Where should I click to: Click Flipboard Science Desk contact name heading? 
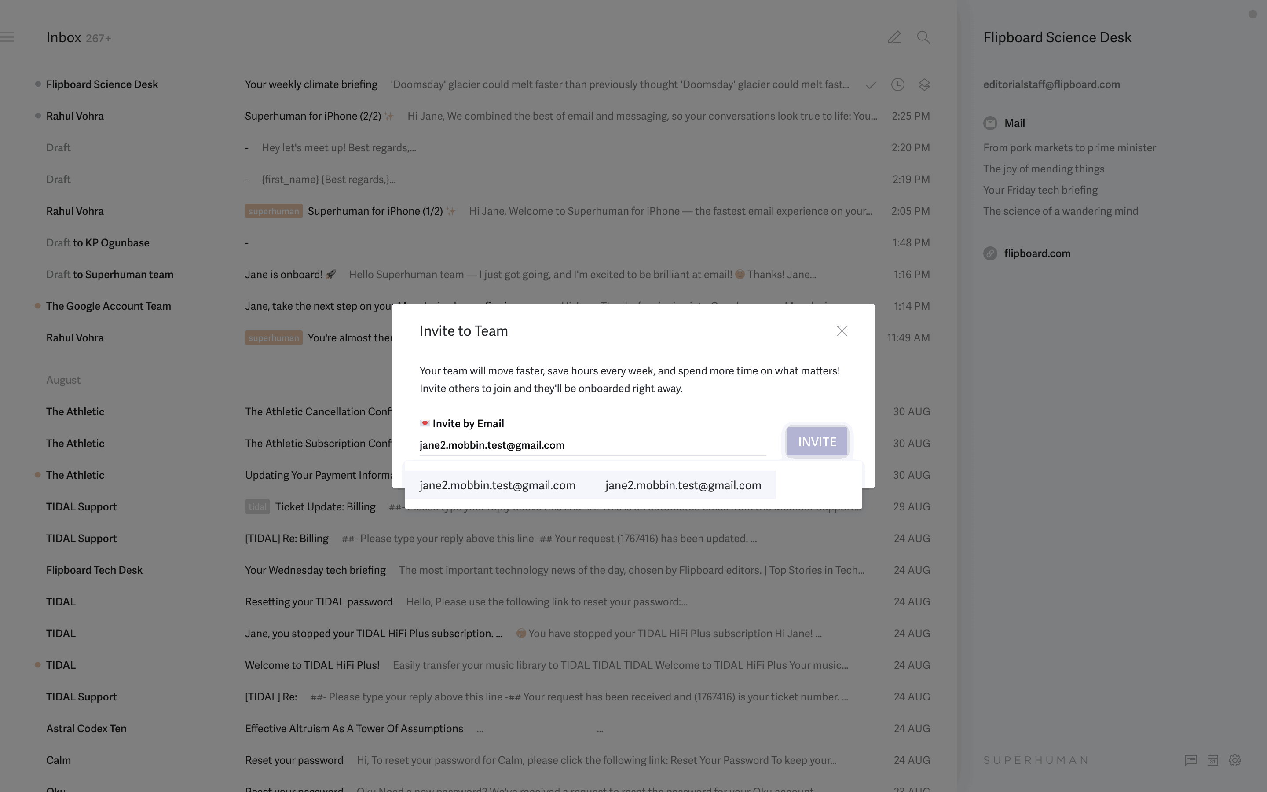pos(1057,37)
